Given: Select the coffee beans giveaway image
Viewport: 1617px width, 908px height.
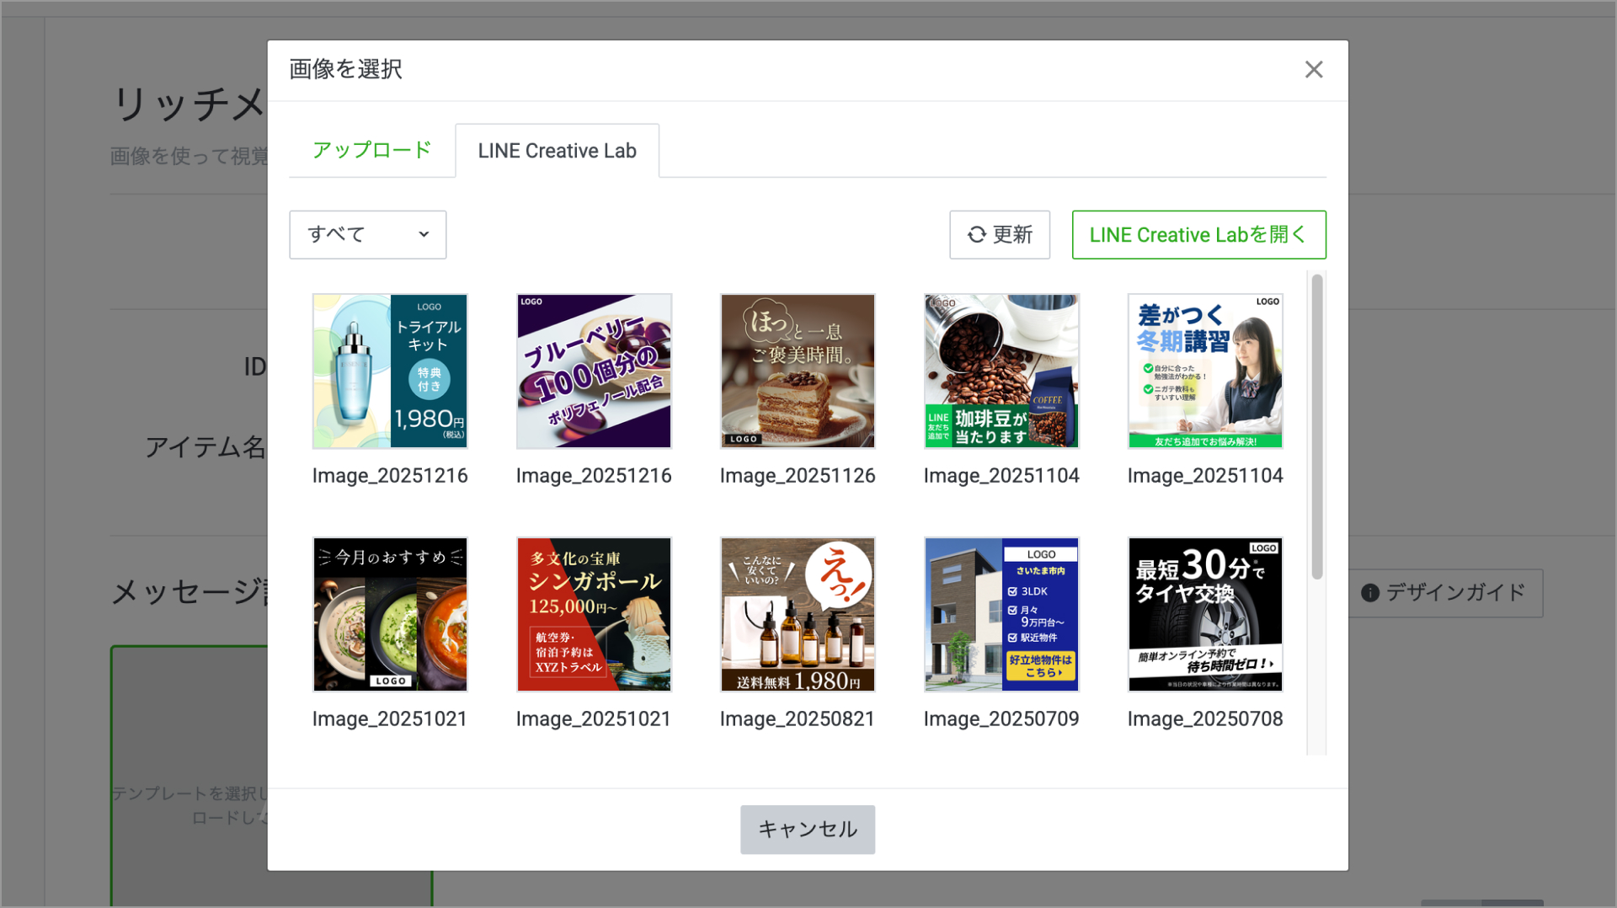Looking at the screenshot, I should click(x=1001, y=371).
